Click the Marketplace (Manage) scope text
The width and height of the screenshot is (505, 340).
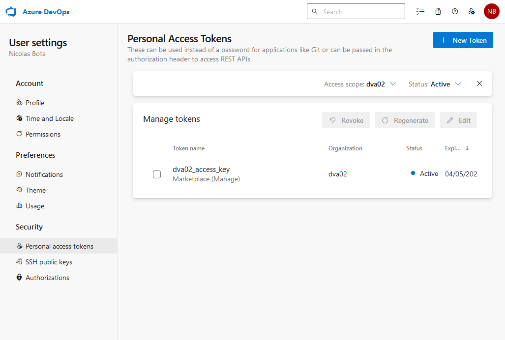click(x=206, y=179)
